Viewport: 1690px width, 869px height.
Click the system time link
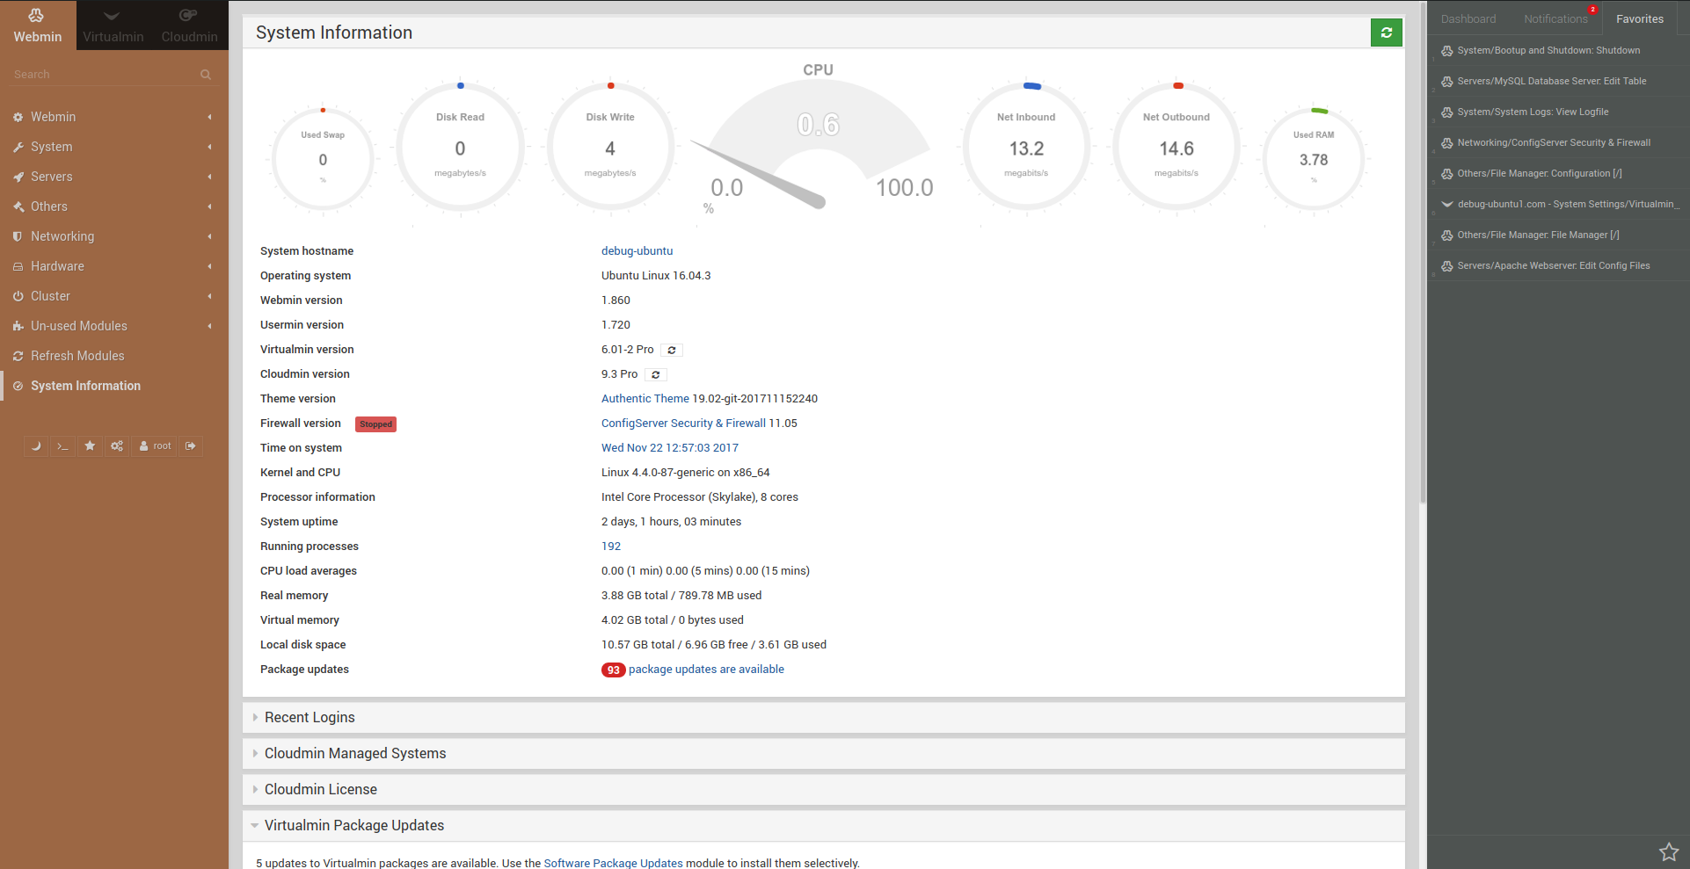coord(670,448)
